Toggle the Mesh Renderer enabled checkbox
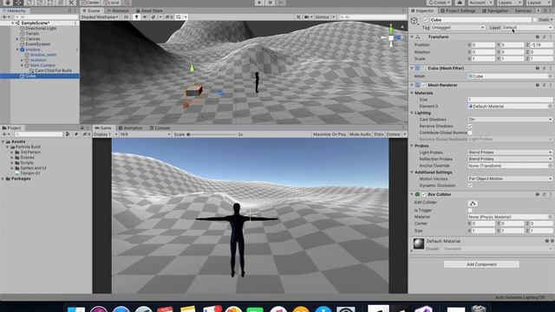Image resolution: width=555 pixels, height=312 pixels. pyautogui.click(x=424, y=85)
